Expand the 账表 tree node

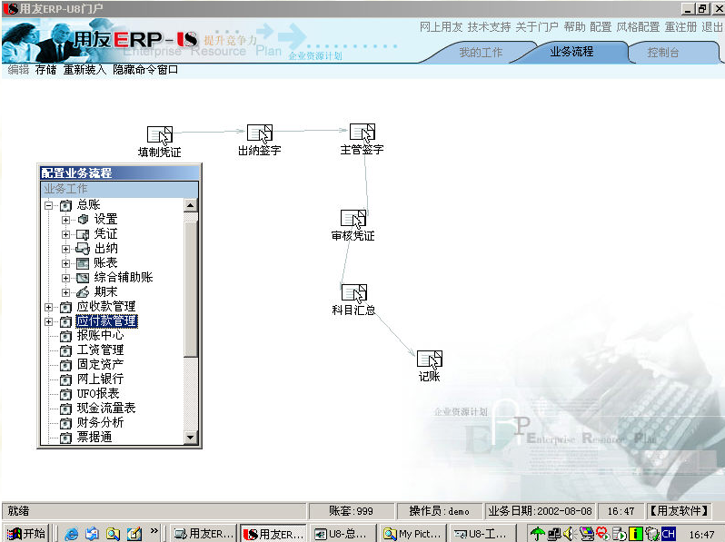(65, 263)
